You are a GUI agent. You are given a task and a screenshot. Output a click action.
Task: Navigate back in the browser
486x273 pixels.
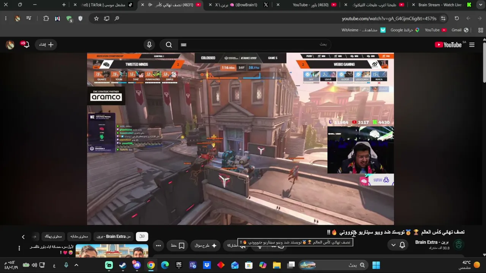[x=480, y=18]
